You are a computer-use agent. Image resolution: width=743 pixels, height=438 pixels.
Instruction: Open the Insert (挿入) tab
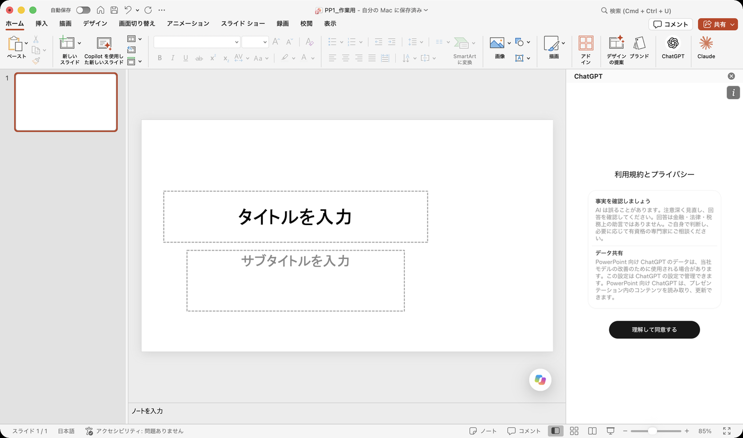[x=41, y=23]
